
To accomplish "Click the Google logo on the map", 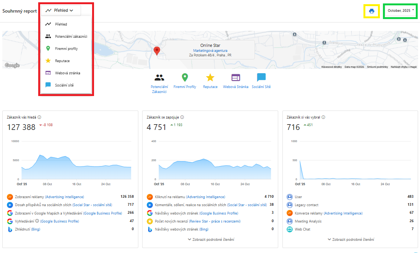I will (x=12, y=66).
